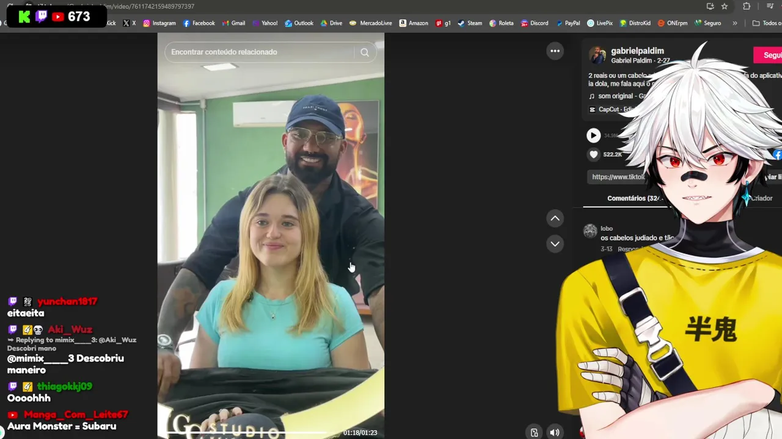This screenshot has width=782, height=439.
Task: Open the gabrielpaldim username link
Action: point(637,51)
